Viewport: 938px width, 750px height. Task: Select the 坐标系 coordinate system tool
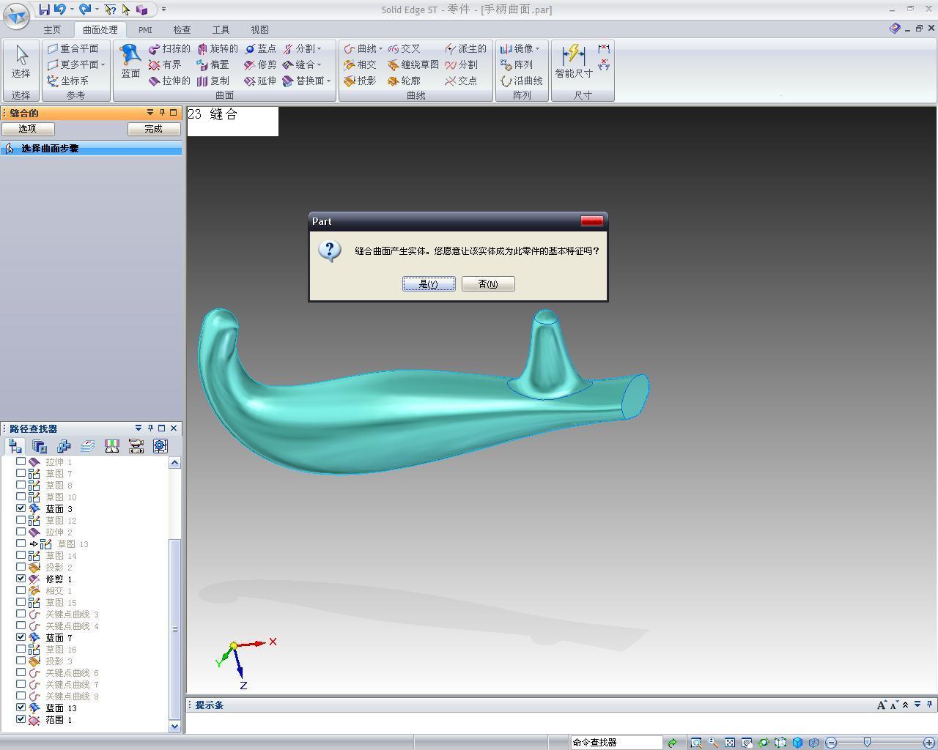click(67, 81)
